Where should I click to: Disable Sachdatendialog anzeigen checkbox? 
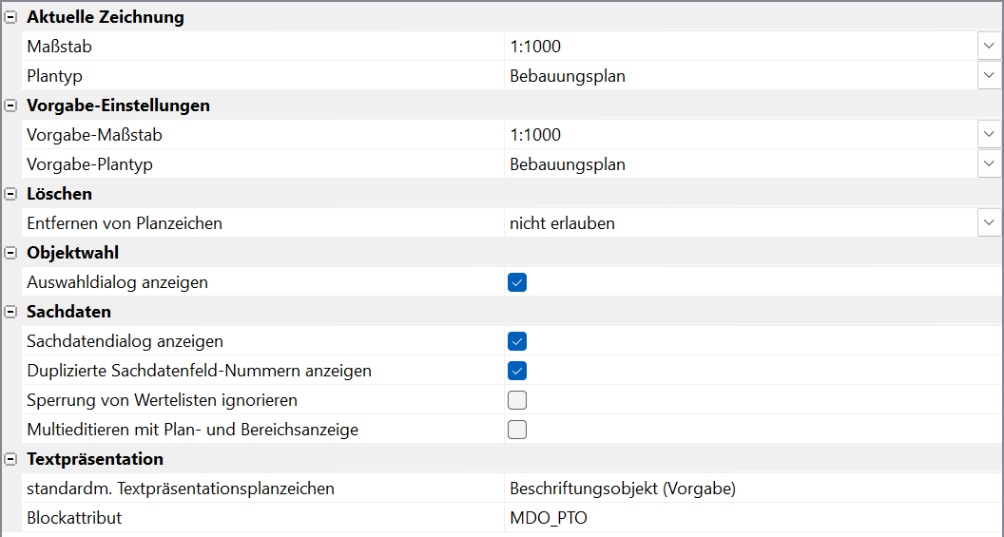click(517, 341)
